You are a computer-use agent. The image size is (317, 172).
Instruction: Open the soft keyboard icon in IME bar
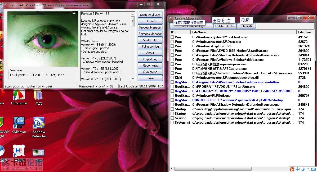tap(314, 169)
